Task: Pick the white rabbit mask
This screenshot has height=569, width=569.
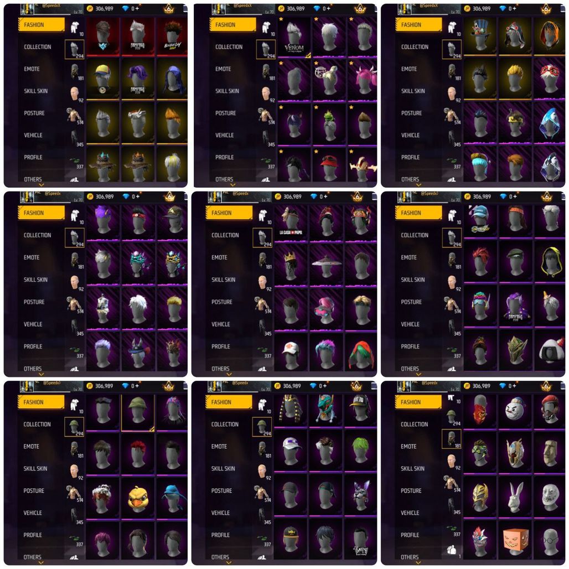Action: click(515, 496)
